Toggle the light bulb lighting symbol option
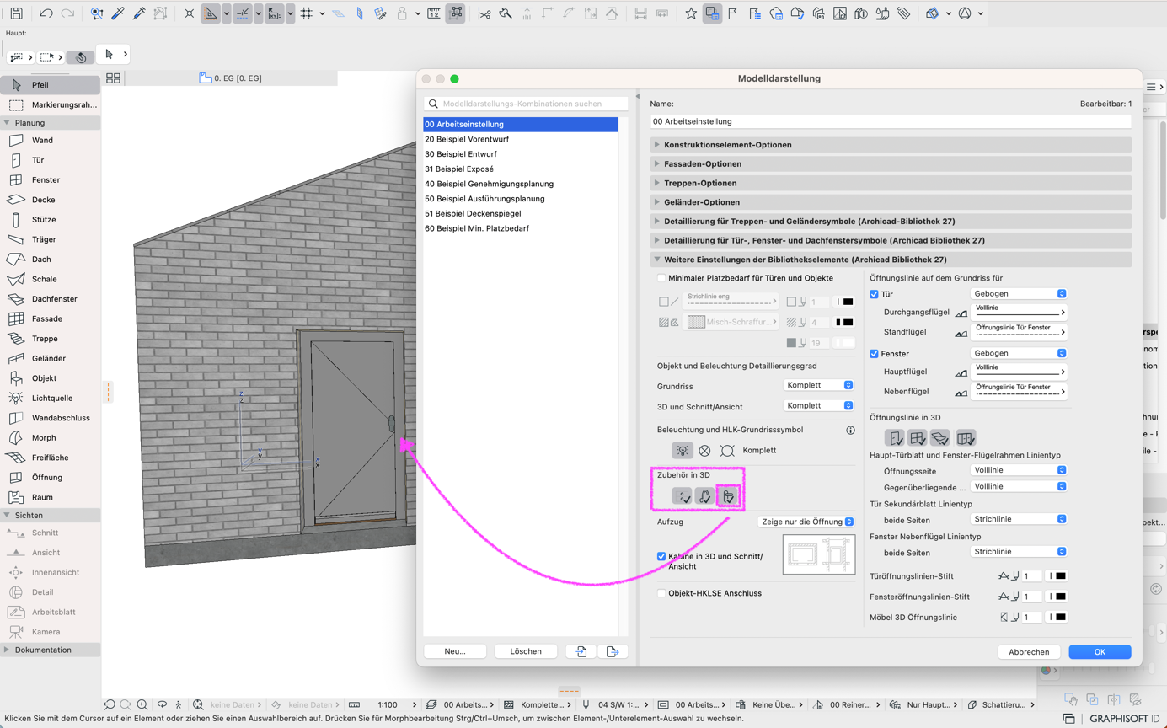The height and width of the screenshot is (728, 1167). pos(683,451)
